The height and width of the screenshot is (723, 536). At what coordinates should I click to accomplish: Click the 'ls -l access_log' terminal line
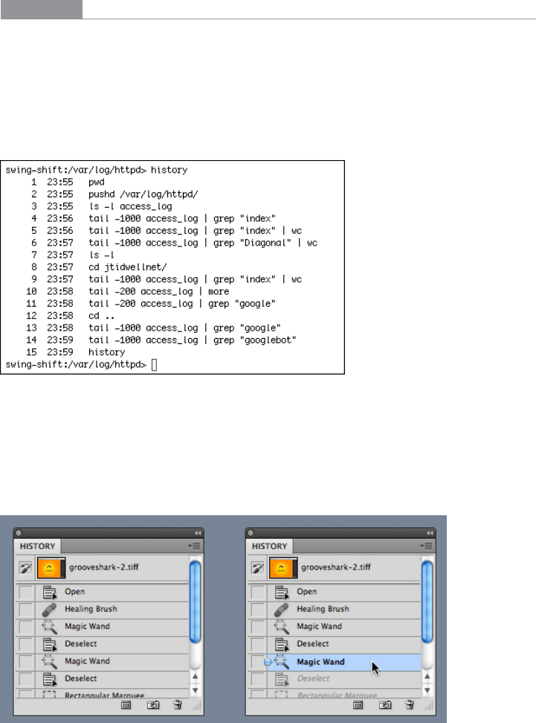[x=130, y=206]
